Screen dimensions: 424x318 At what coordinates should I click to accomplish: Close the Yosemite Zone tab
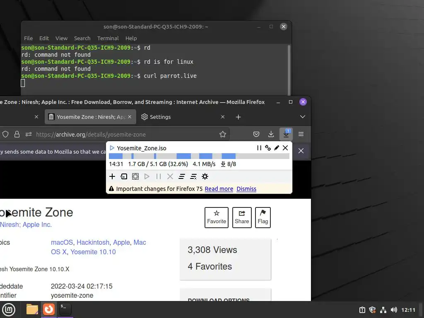[x=130, y=117]
